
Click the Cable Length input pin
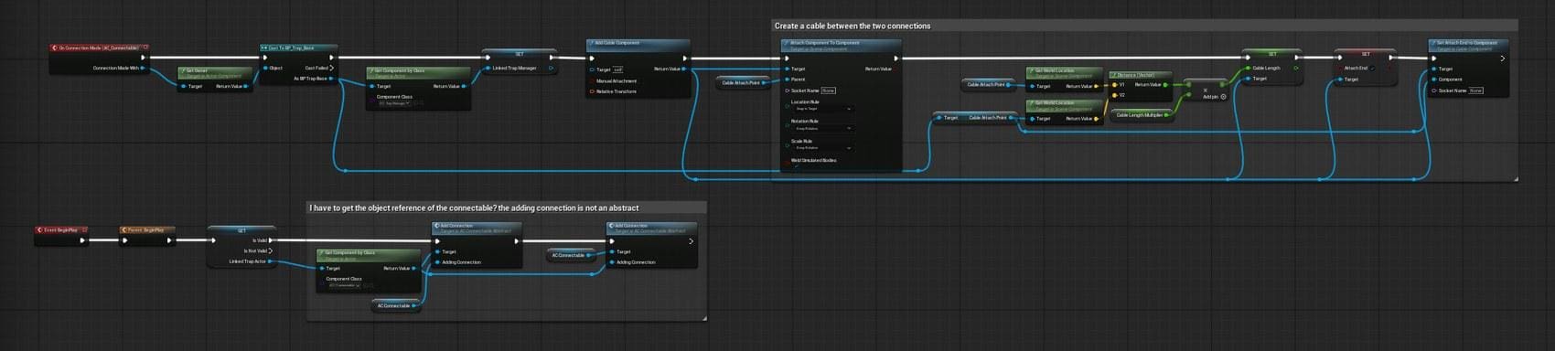point(1247,68)
